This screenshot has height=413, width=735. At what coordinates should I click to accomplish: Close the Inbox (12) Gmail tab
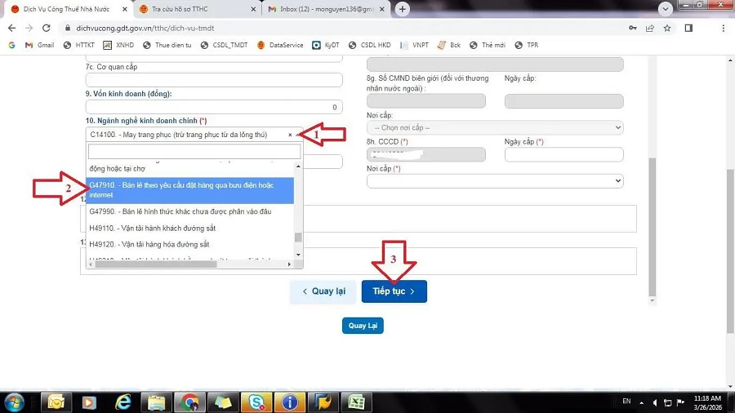pyautogui.click(x=381, y=9)
